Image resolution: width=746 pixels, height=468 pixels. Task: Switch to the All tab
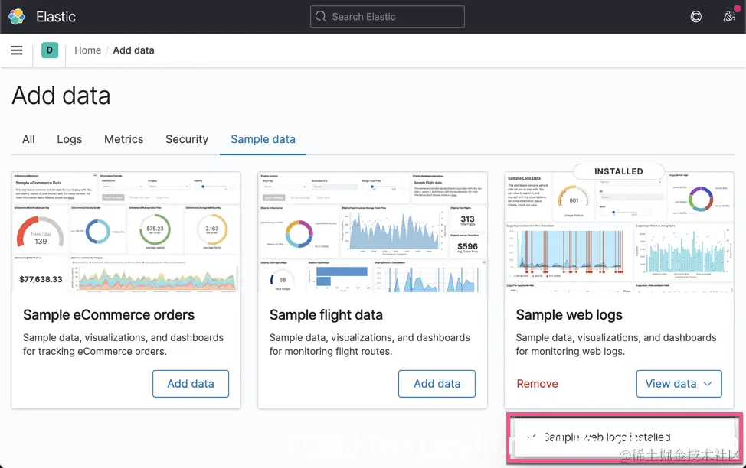pyautogui.click(x=28, y=139)
